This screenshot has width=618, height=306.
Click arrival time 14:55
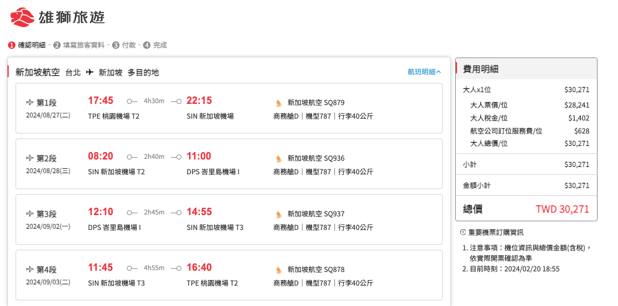[x=199, y=212]
